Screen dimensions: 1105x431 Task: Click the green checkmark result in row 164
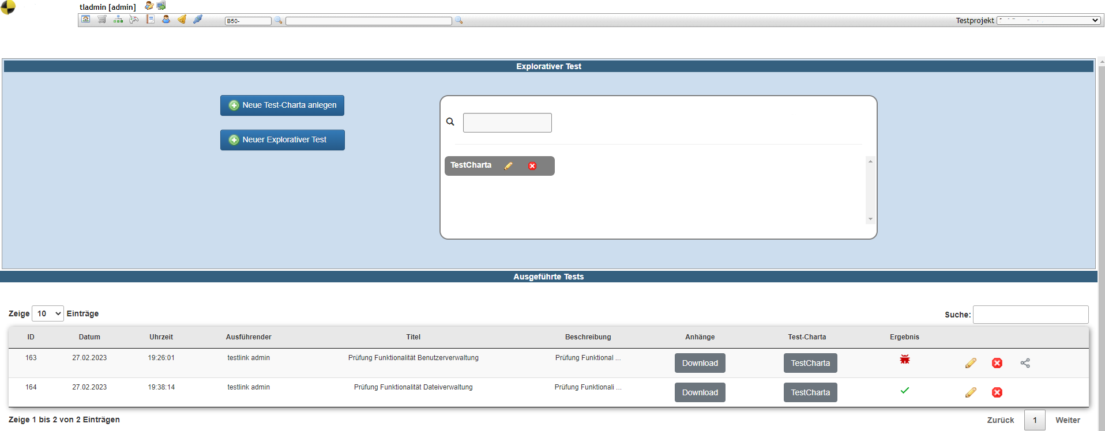tap(905, 390)
